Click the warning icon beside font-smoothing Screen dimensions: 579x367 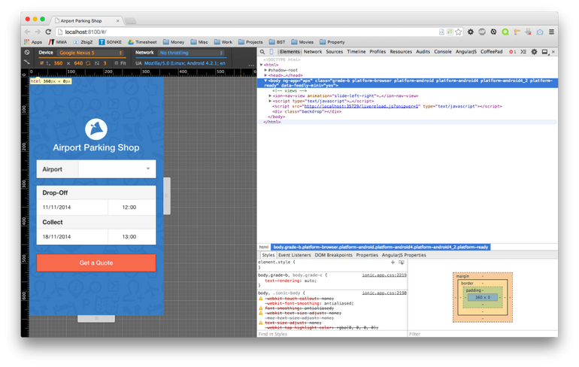click(x=261, y=308)
